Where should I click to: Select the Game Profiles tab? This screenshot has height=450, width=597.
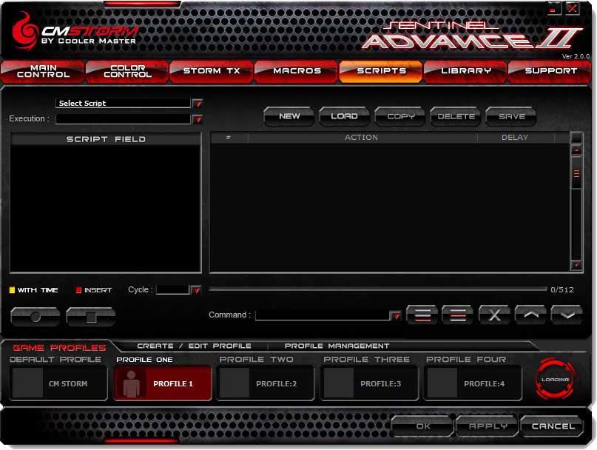click(x=59, y=348)
